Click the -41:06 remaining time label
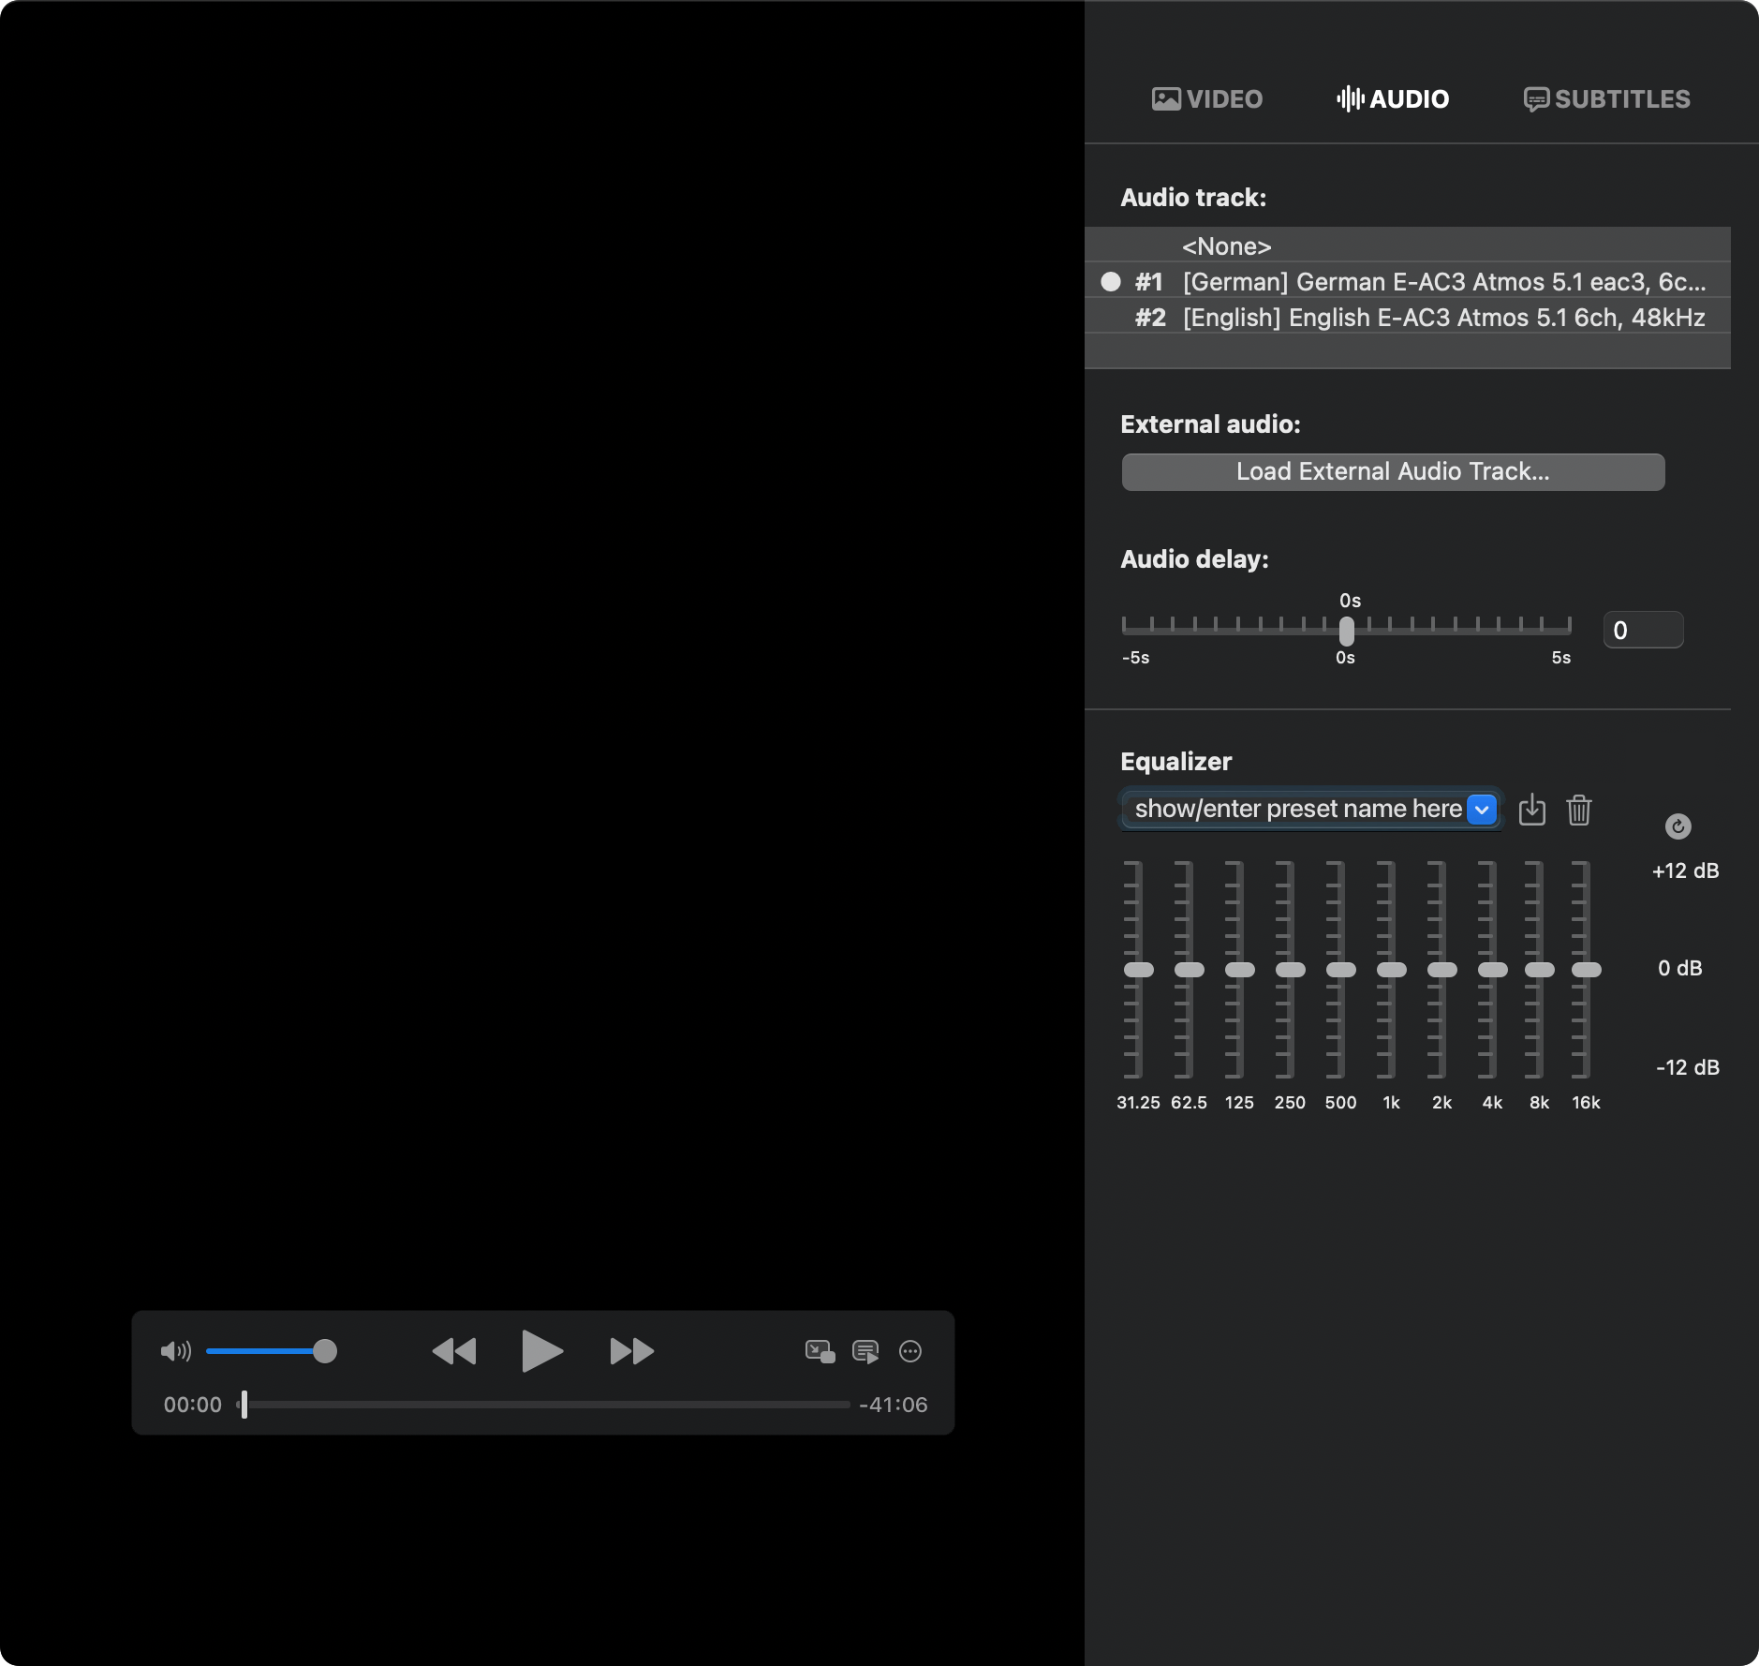1759x1666 pixels. [x=894, y=1405]
